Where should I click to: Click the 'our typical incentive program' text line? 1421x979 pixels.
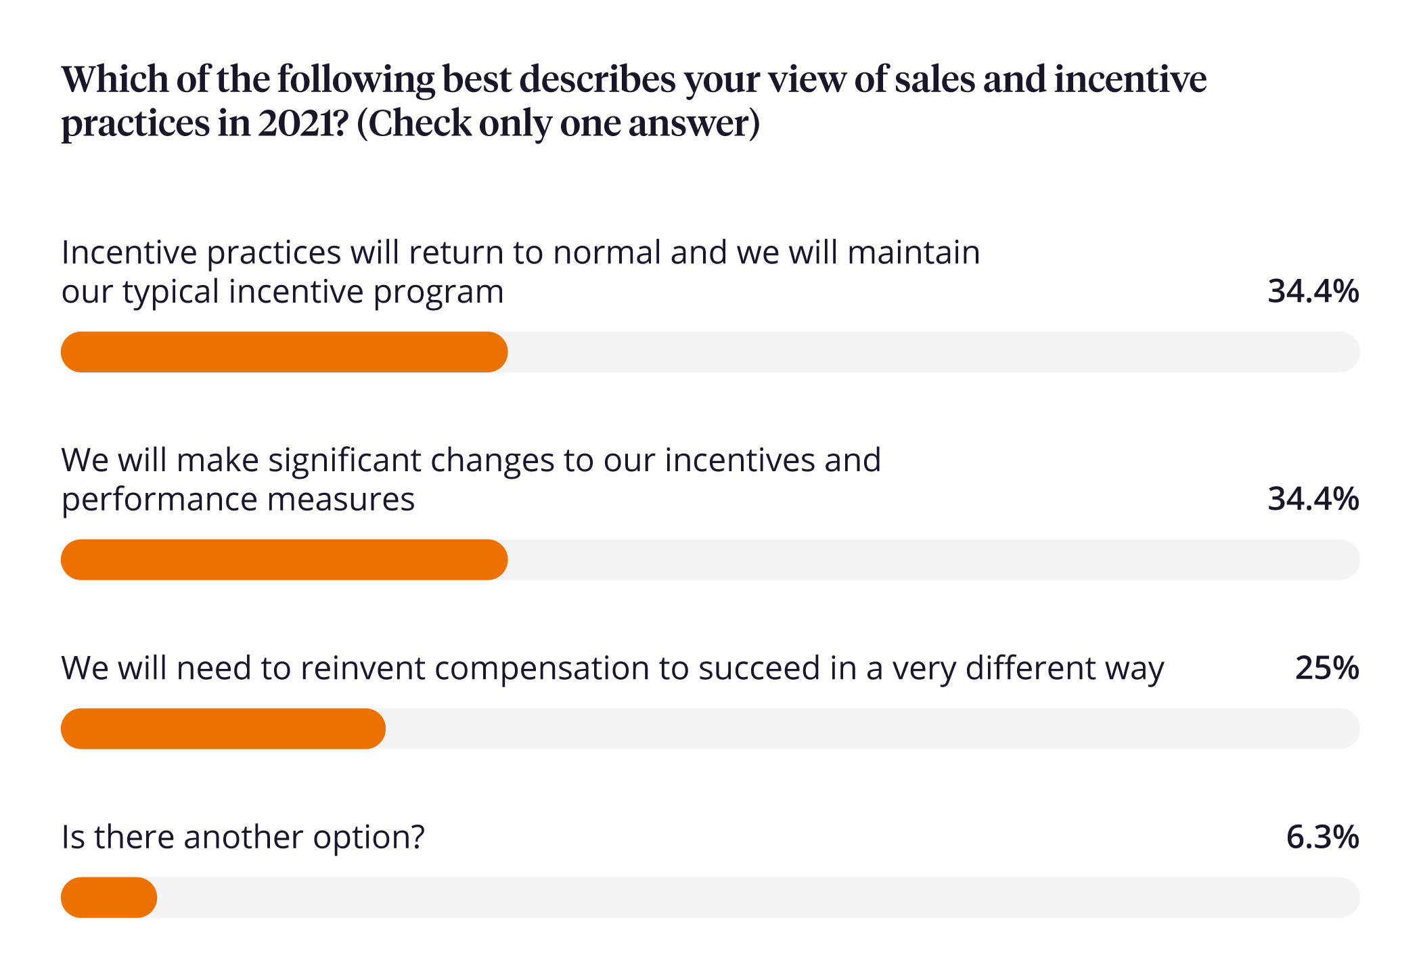pyautogui.click(x=282, y=292)
